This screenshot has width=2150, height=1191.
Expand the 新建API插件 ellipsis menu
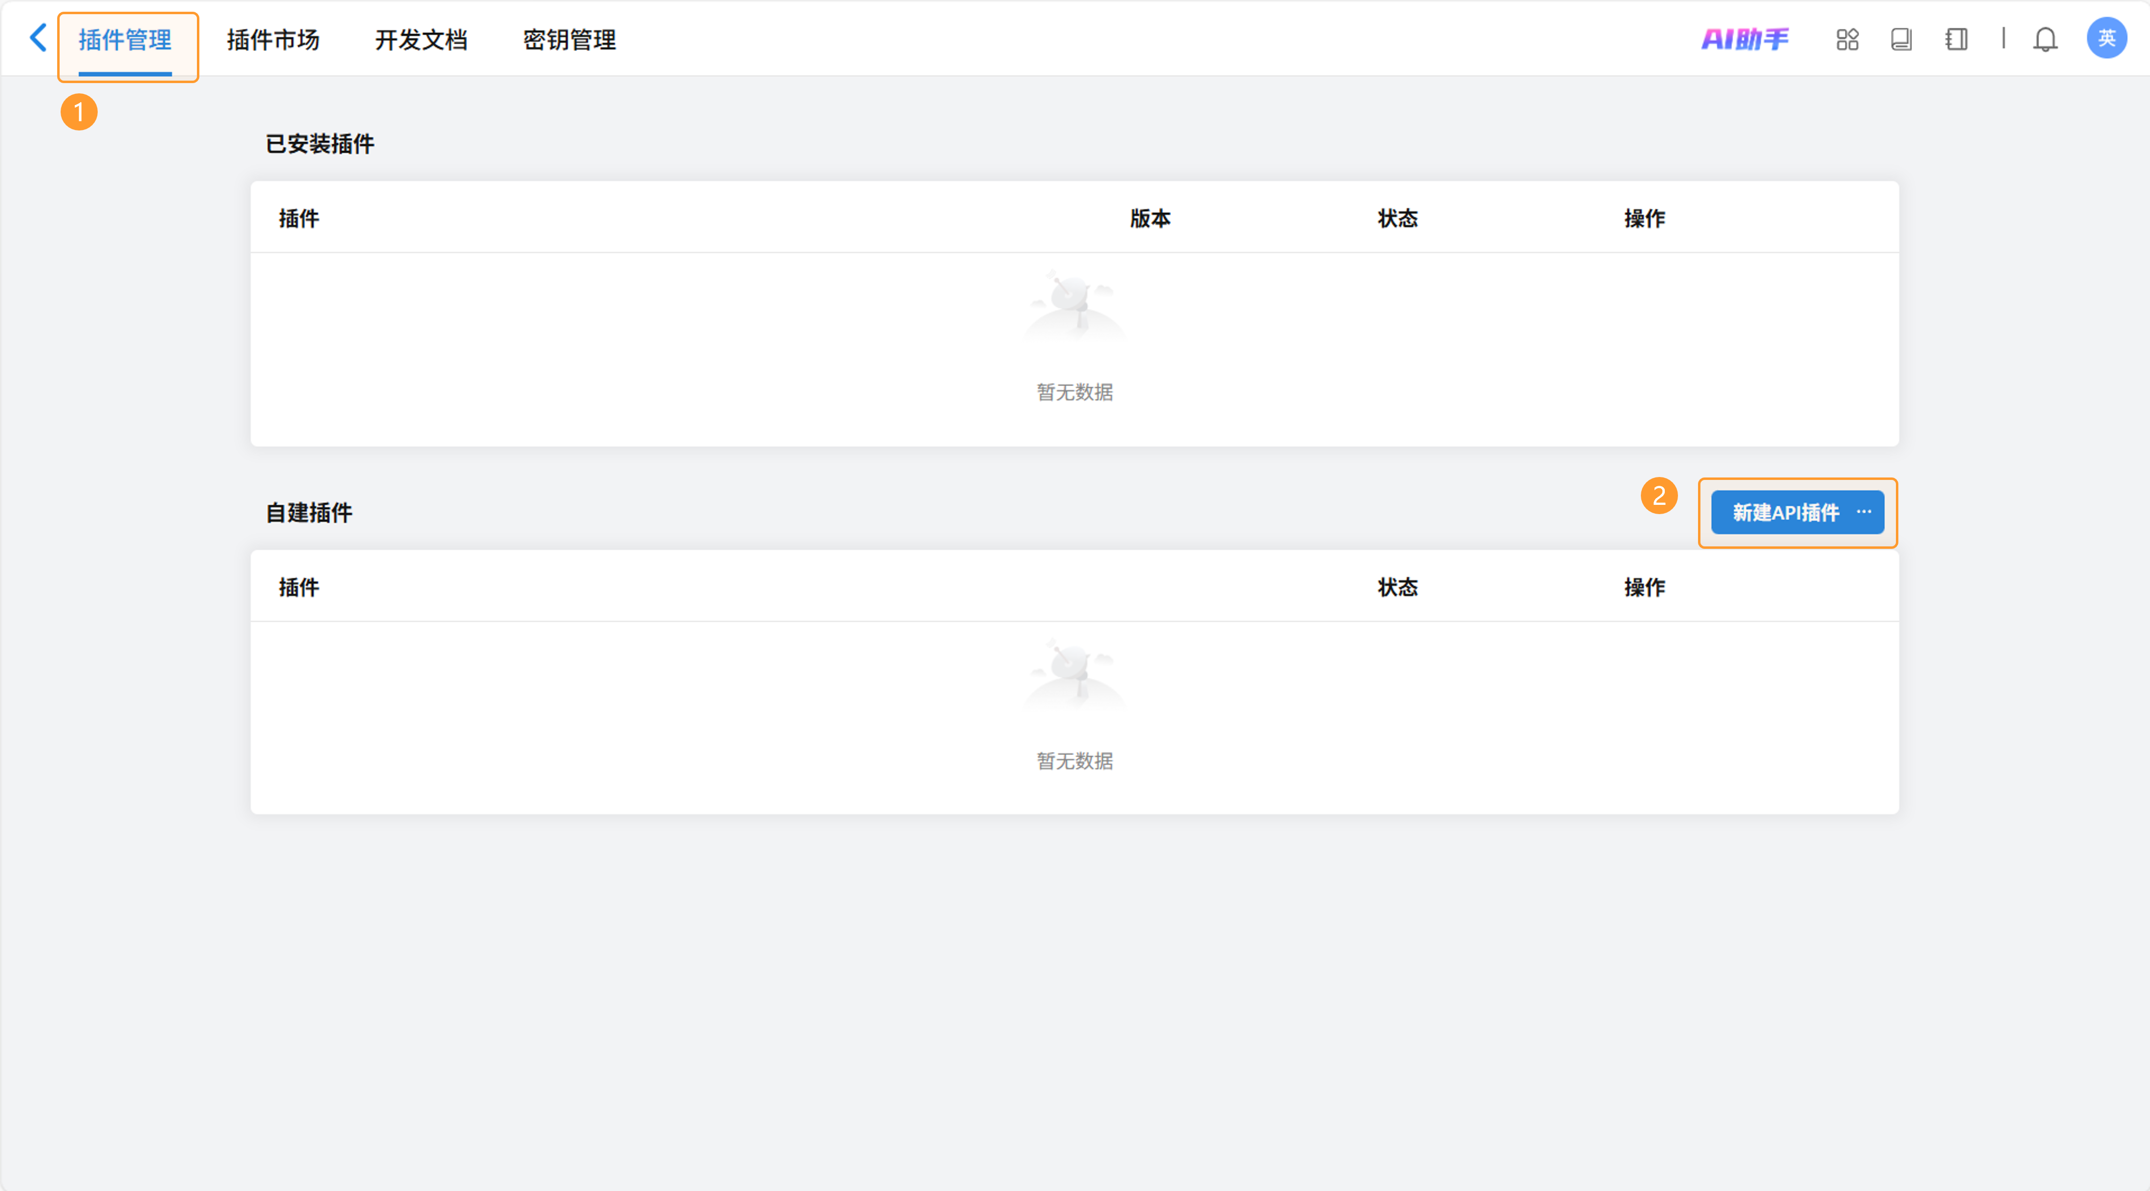tap(1865, 512)
